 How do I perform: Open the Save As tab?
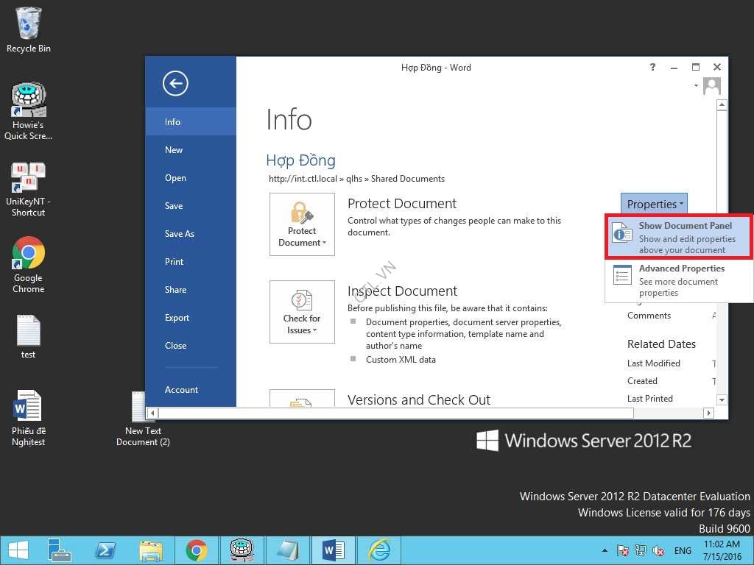coord(180,234)
